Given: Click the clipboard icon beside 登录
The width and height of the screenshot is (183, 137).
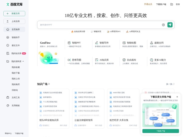Looking at the screenshot, I should (x=171, y=4).
